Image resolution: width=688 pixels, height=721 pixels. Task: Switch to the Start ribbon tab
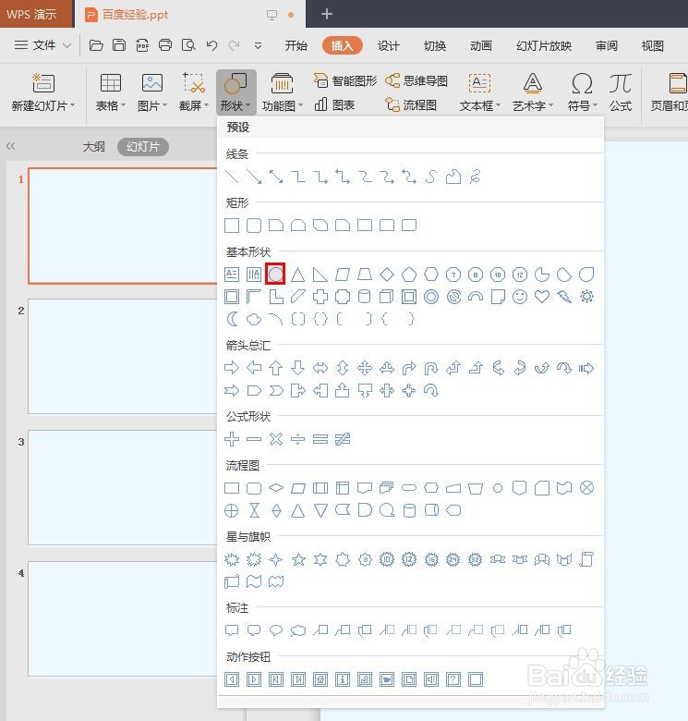[296, 45]
